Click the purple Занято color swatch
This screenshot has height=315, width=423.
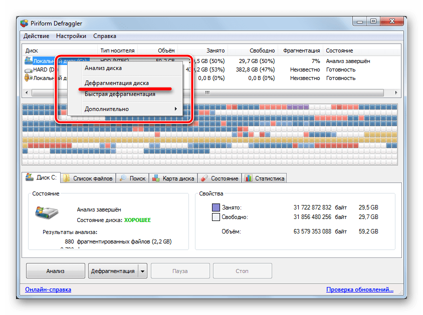(x=216, y=207)
